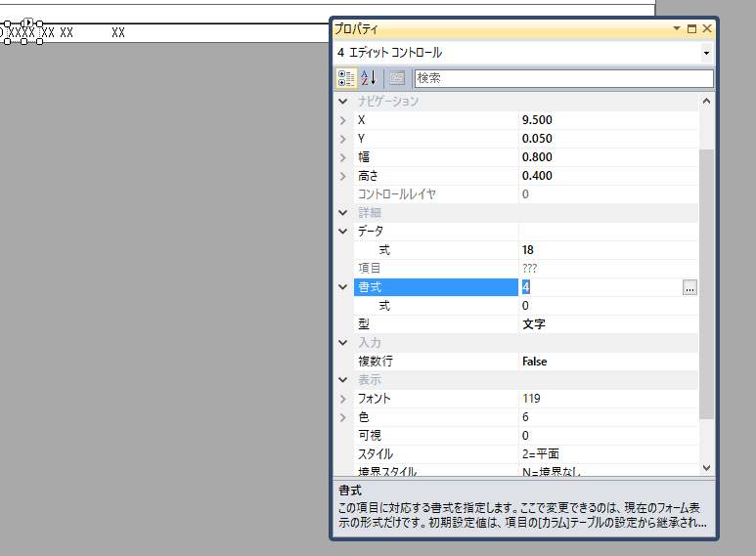Select the スタイル property row

pos(430,454)
